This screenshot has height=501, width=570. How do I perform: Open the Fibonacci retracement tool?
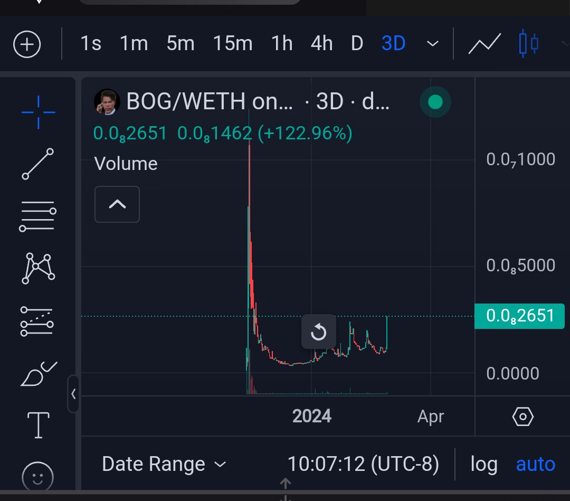click(38, 216)
